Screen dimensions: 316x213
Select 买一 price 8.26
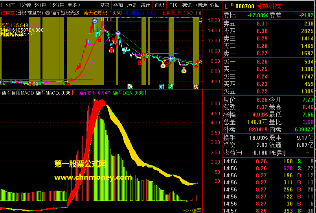point(262,62)
